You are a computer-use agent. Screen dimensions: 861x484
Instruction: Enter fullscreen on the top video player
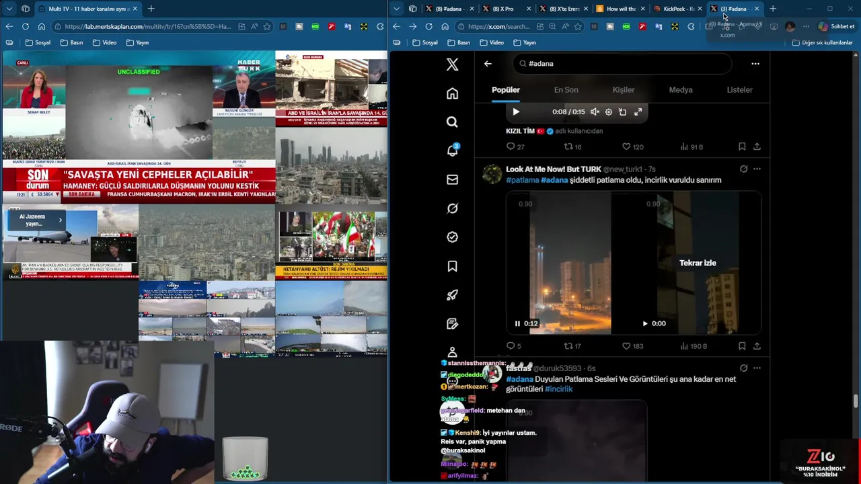point(638,112)
